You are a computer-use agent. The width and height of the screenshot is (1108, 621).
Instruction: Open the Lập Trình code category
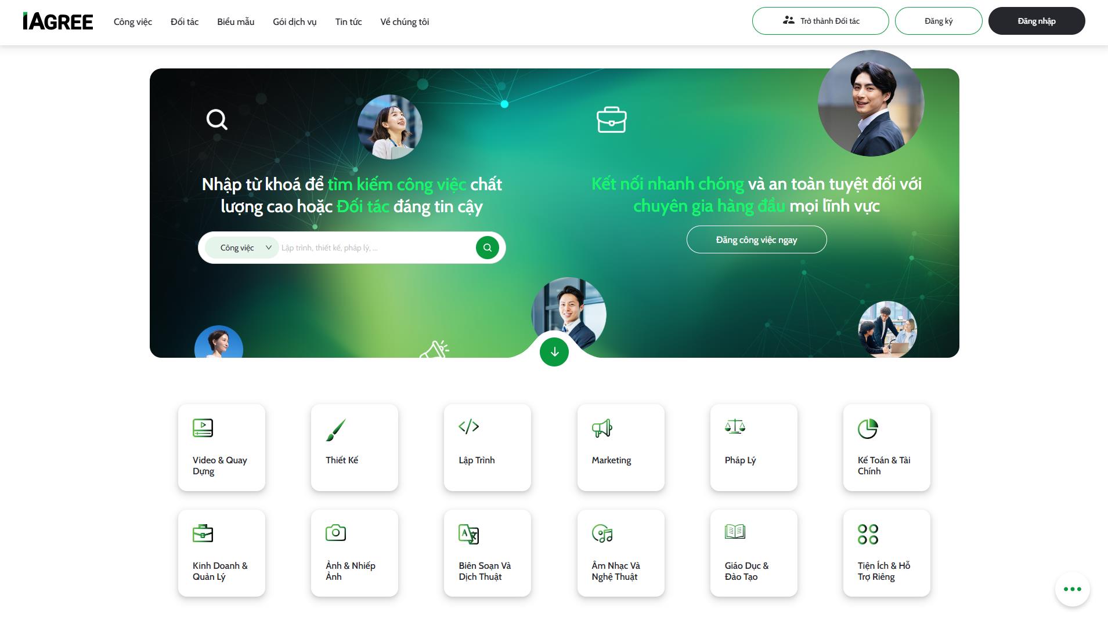[487, 447]
